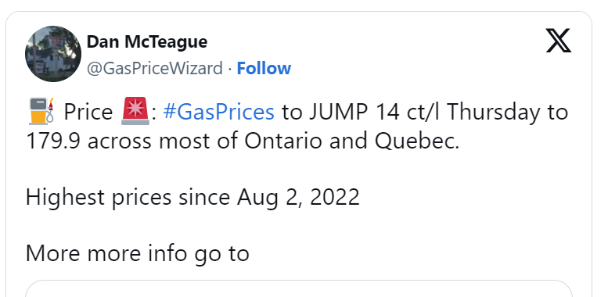The image size is (608, 297).
Task: Click the 'More more info go to' text
Action: [137, 253]
